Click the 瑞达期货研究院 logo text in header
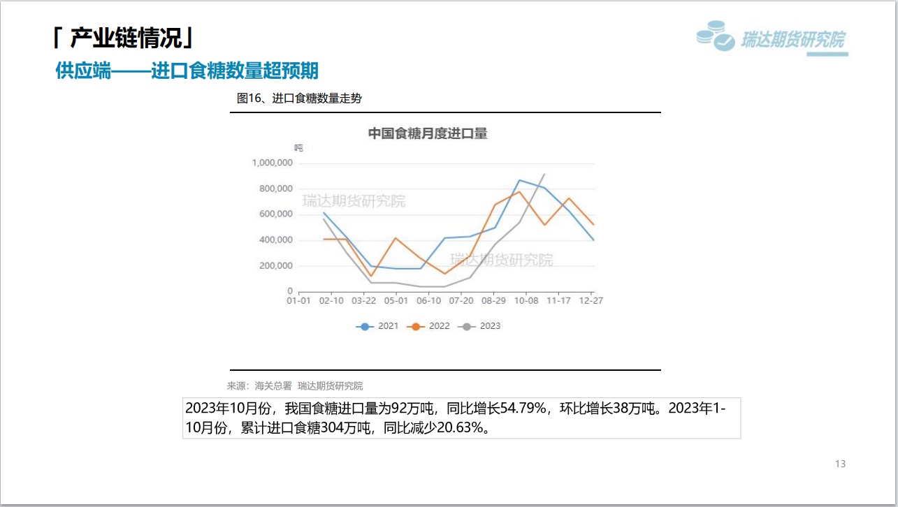898x507 pixels. pyautogui.click(x=792, y=40)
